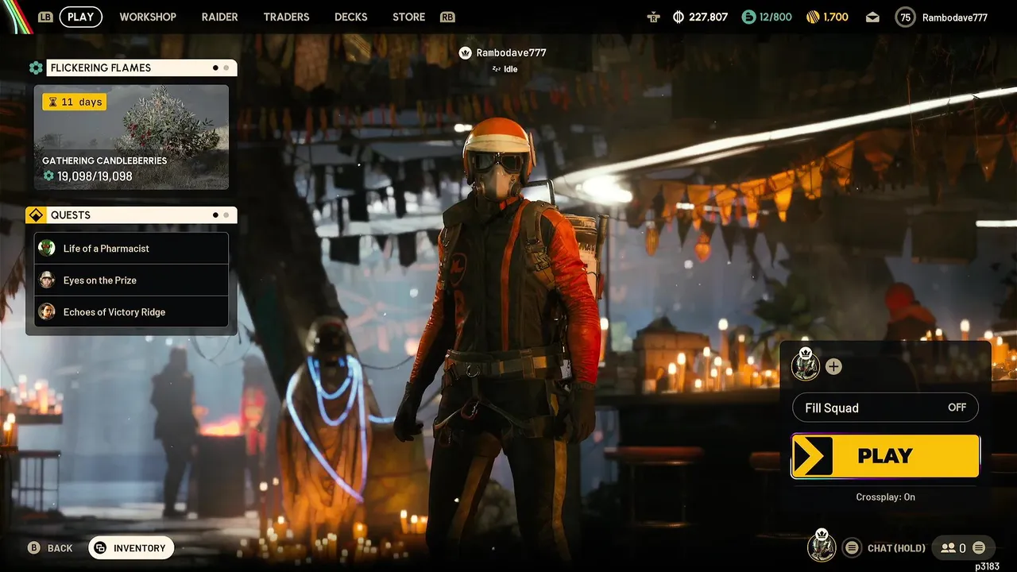Open the STORE tab
The height and width of the screenshot is (572, 1017).
[409, 17]
